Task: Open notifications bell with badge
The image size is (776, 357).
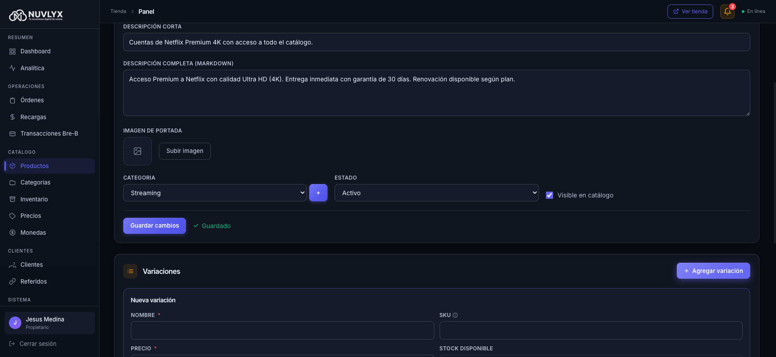Action: pyautogui.click(x=727, y=12)
